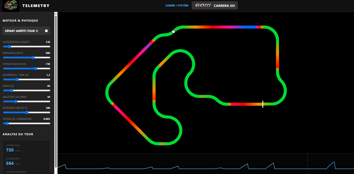Viewport: 354px width, 174px height.
Task: Click the Gamme / Système label
Action: pyautogui.click(x=177, y=5)
